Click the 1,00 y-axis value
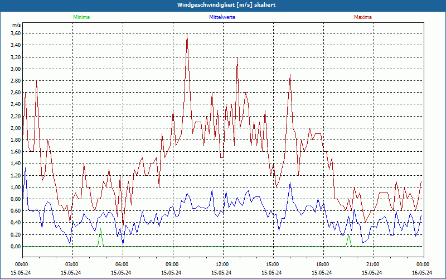 (x=16, y=187)
